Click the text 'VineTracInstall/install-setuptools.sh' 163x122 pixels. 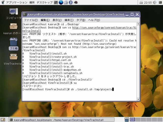pyautogui.click(x=56, y=73)
